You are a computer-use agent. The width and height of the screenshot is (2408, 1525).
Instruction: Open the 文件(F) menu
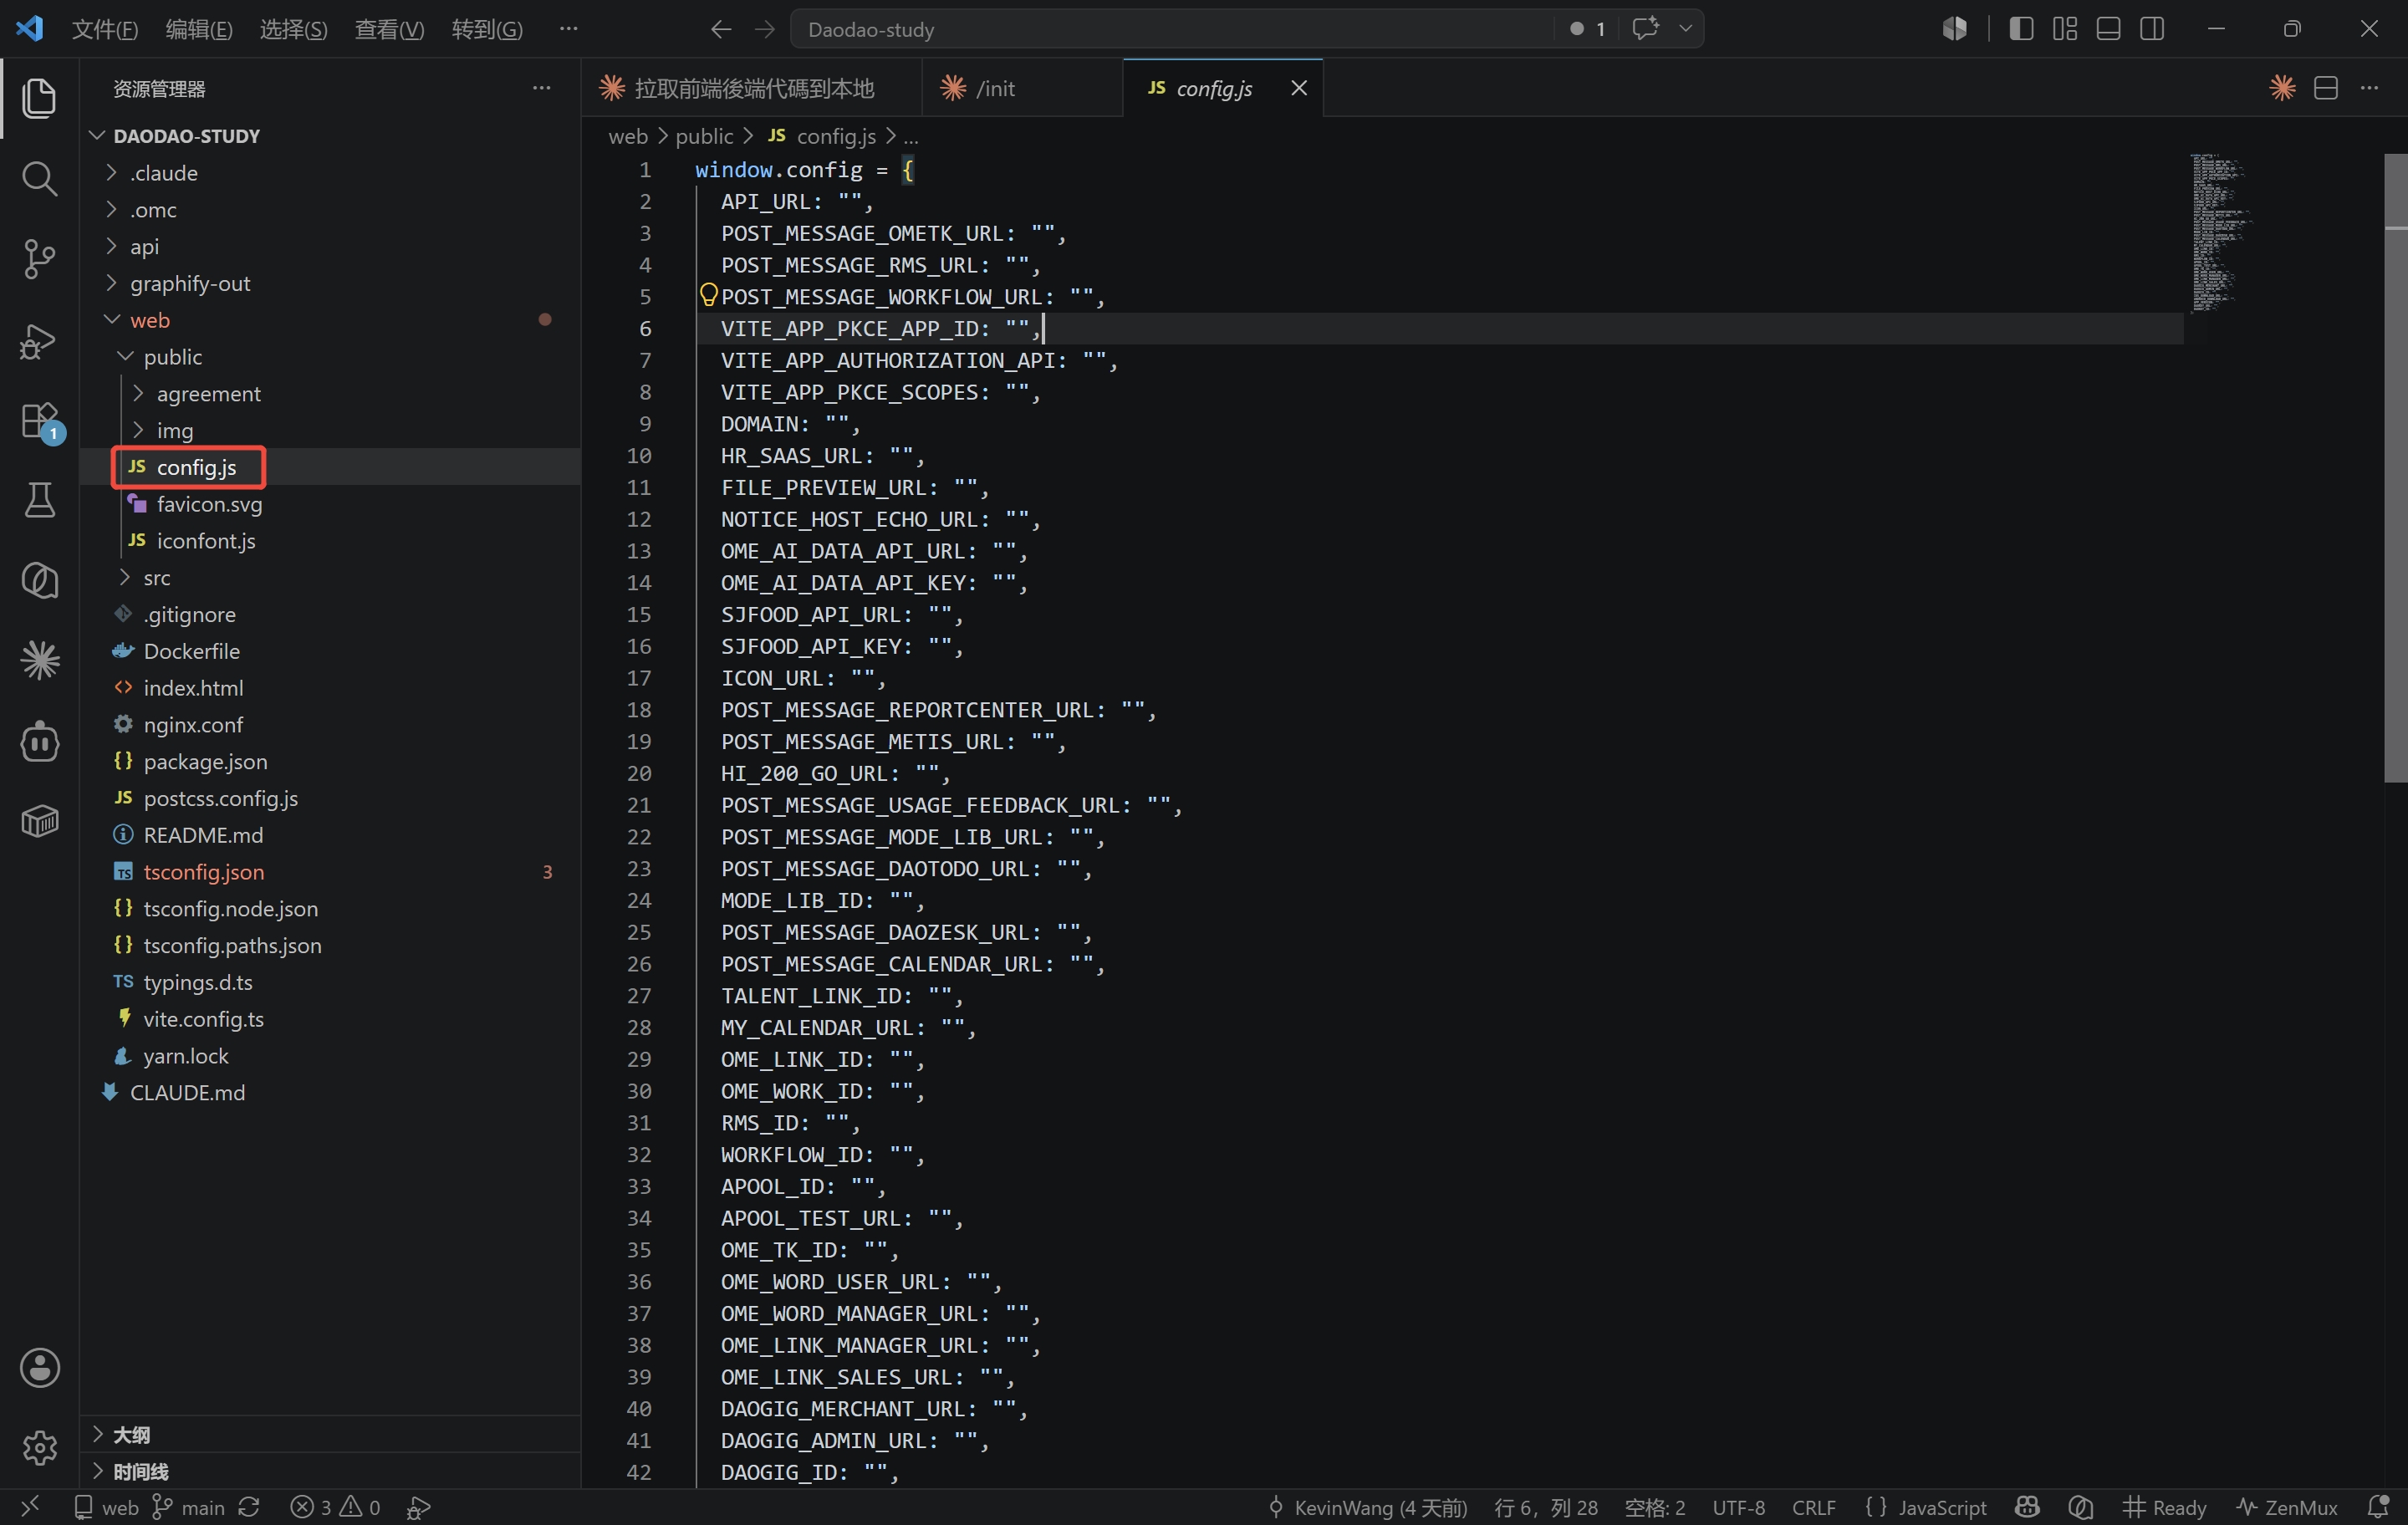pyautogui.click(x=104, y=29)
